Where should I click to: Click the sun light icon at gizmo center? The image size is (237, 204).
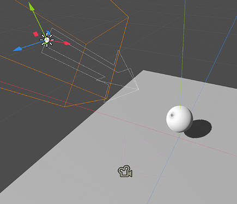point(47,40)
